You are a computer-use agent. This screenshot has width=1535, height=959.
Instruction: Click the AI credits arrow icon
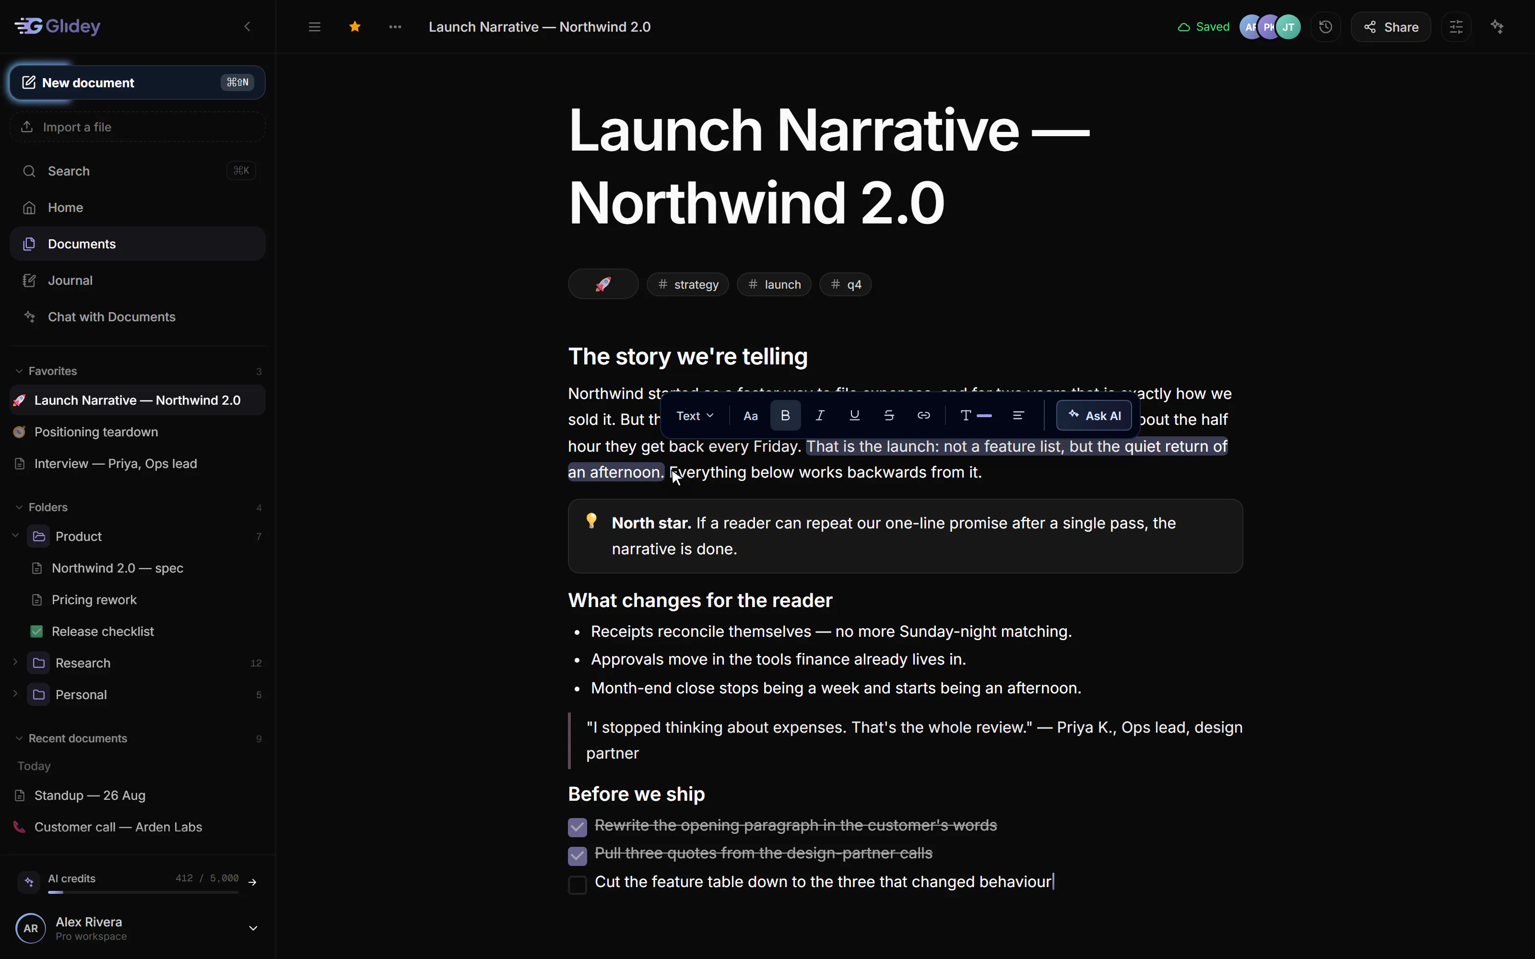(252, 882)
